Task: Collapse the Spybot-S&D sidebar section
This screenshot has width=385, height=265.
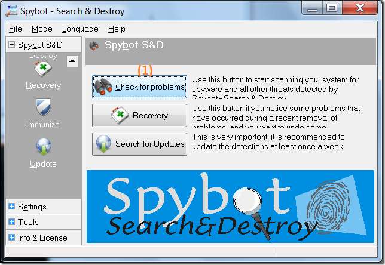Action: [x=11, y=45]
